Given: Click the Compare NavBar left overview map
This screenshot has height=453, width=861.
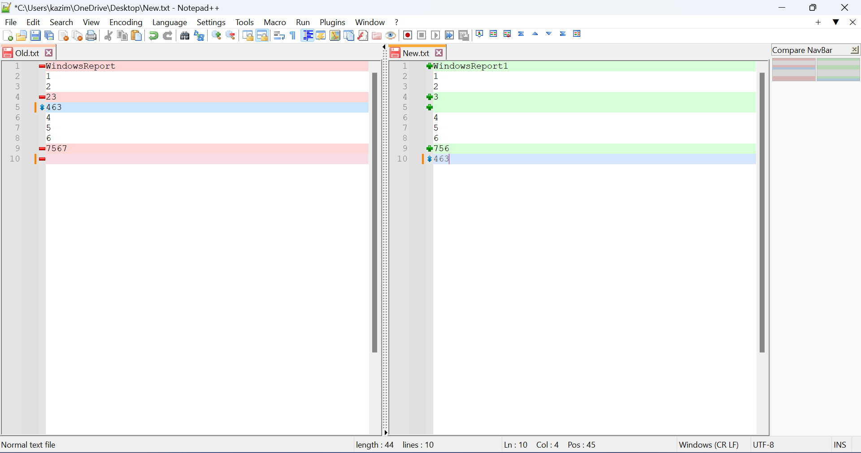Looking at the screenshot, I should coord(794,70).
